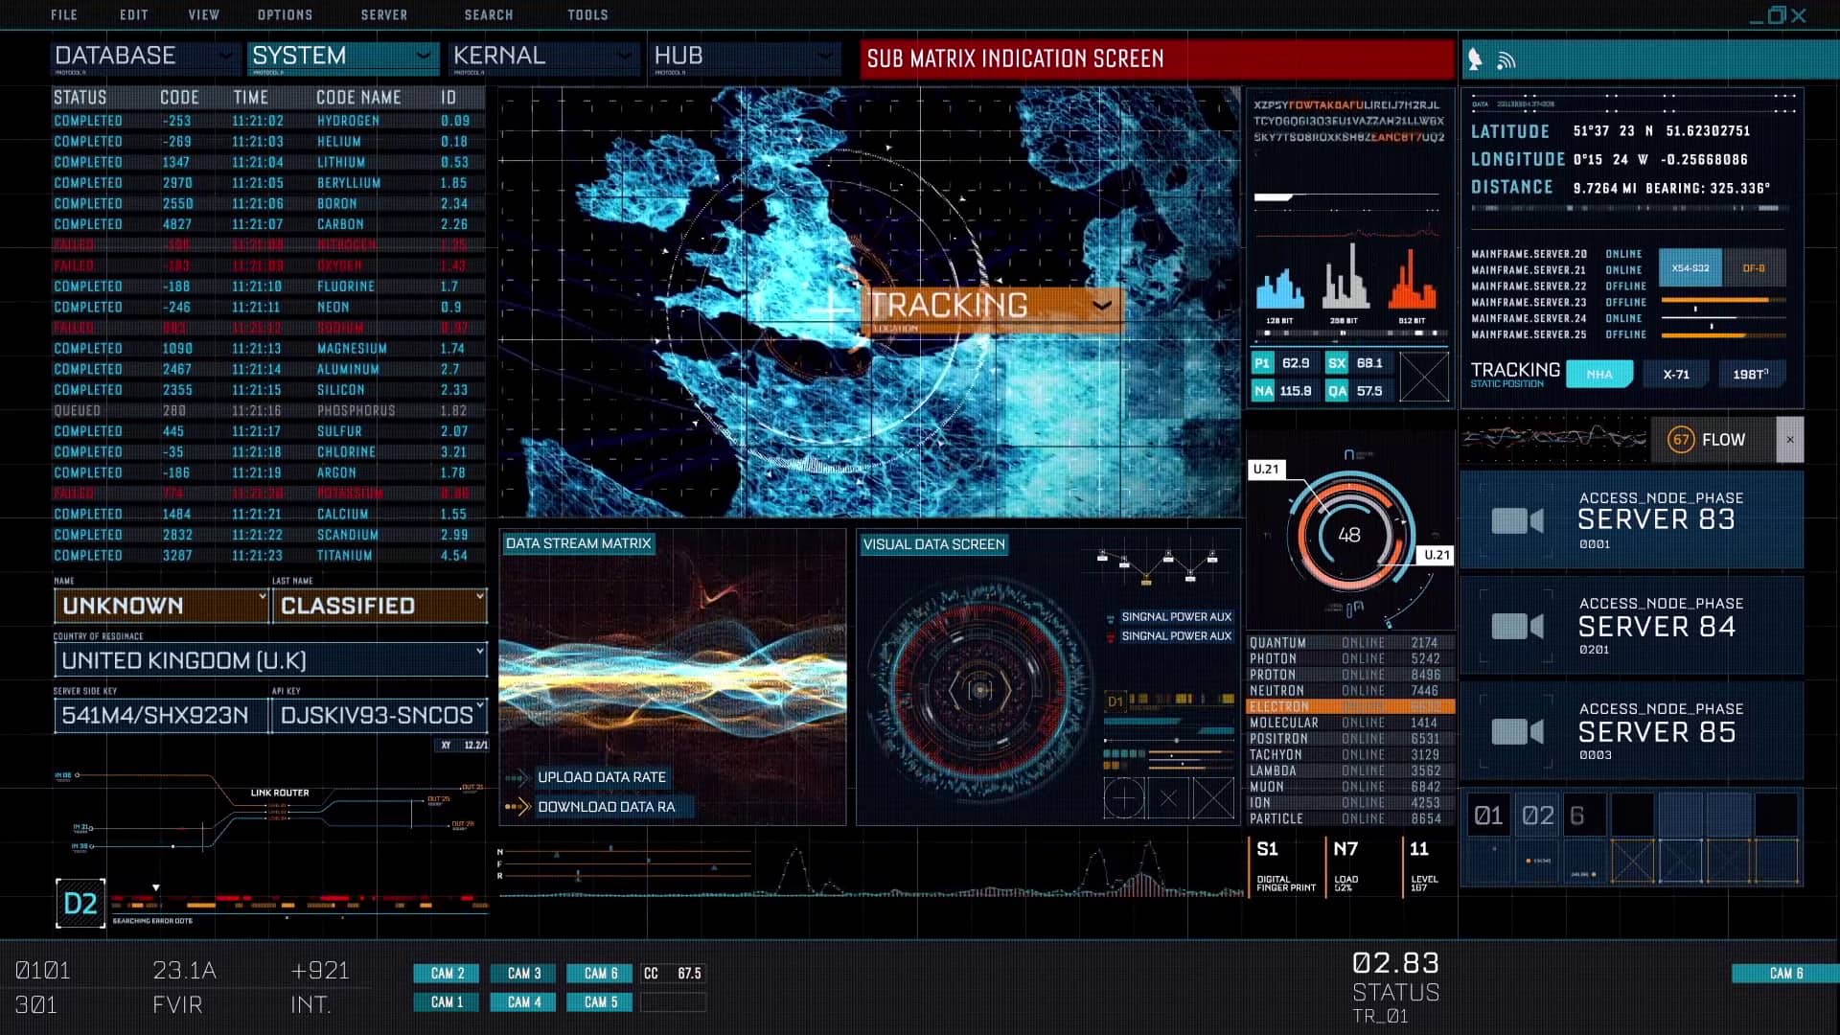Click the satellite antenna icon in top-right panel
The width and height of the screenshot is (1840, 1035).
pos(1476,59)
